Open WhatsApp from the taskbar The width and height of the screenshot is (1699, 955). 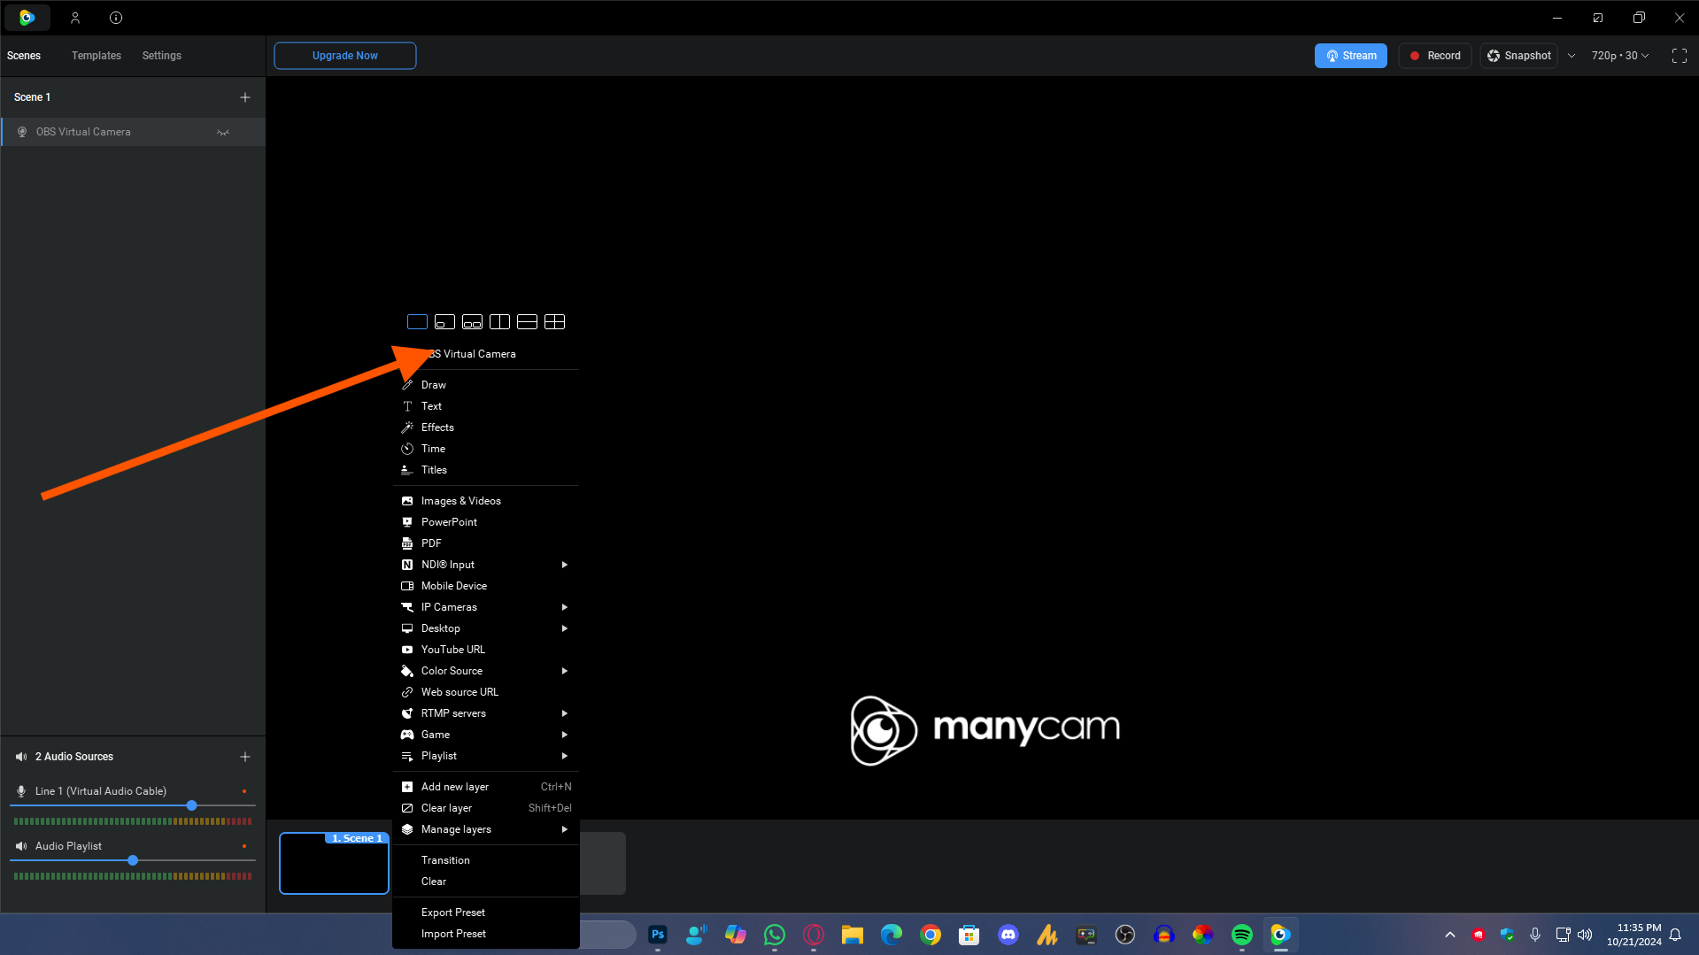pos(775,935)
